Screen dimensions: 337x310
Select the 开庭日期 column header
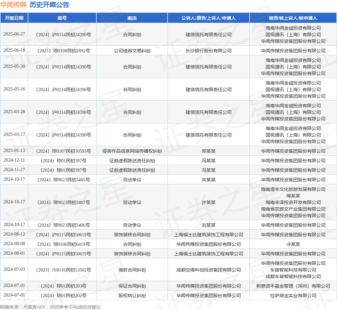pyautogui.click(x=14, y=18)
